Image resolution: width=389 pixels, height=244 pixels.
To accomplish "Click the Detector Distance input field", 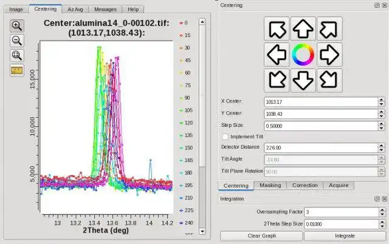I will tap(321, 147).
